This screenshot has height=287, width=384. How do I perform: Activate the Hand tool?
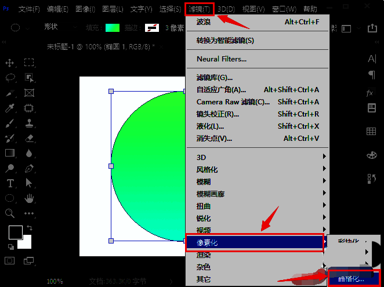click(28, 198)
